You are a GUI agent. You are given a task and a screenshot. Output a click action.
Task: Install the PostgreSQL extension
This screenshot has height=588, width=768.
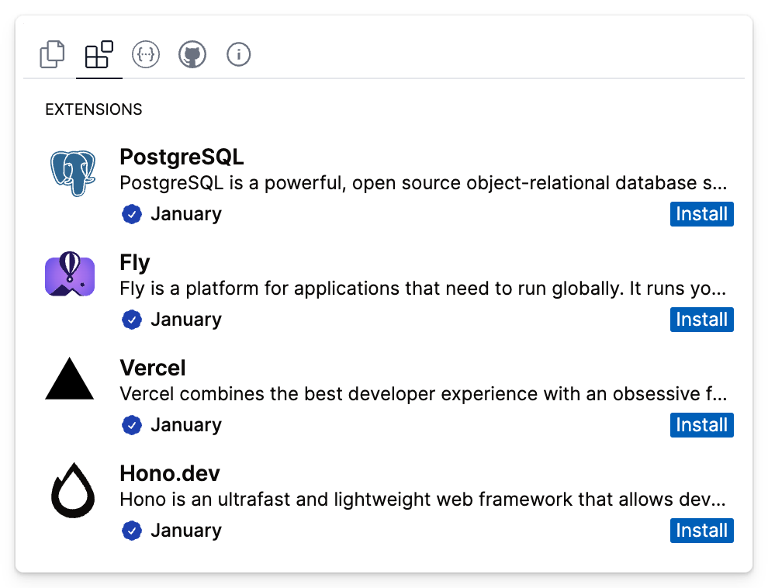pyautogui.click(x=701, y=214)
